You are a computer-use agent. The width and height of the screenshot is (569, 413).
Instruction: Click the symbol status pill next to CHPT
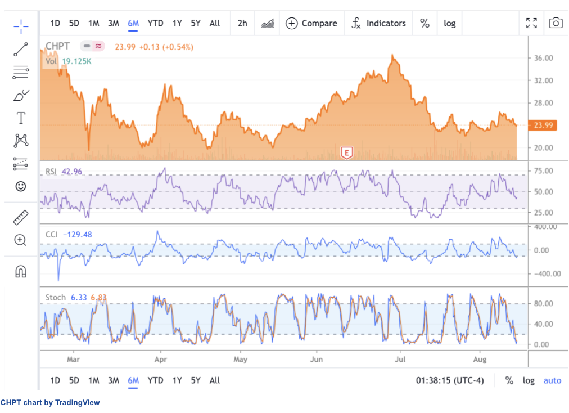92,46
